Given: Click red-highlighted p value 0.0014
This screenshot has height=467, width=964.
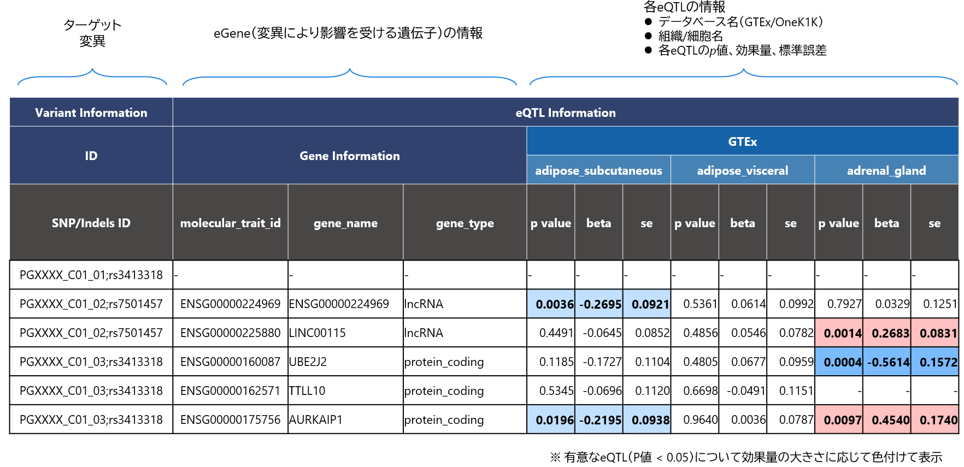Looking at the screenshot, I should [839, 333].
